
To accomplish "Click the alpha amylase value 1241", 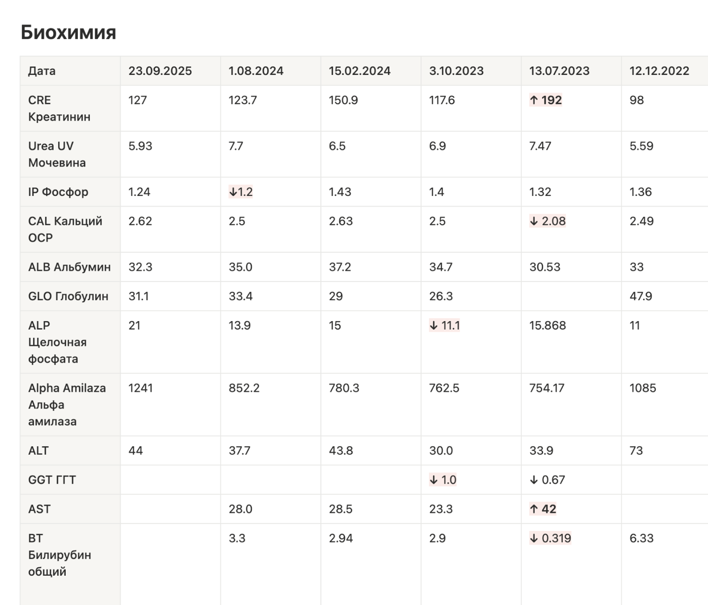I will pos(140,388).
